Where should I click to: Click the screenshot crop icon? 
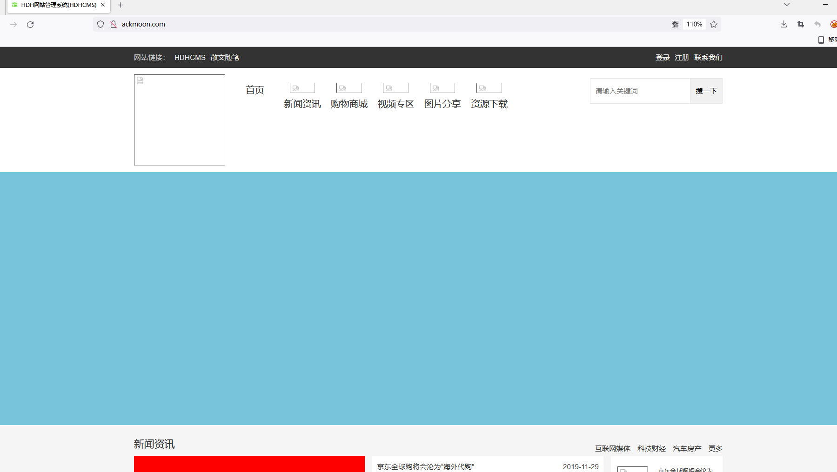point(801,24)
